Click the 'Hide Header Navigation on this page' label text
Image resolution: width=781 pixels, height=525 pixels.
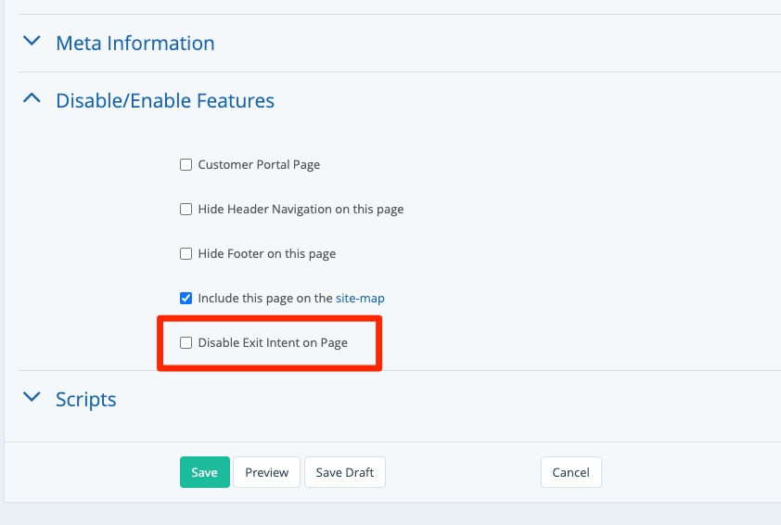[x=301, y=210]
